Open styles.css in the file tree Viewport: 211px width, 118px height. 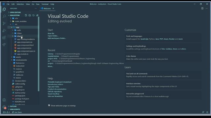19,75
